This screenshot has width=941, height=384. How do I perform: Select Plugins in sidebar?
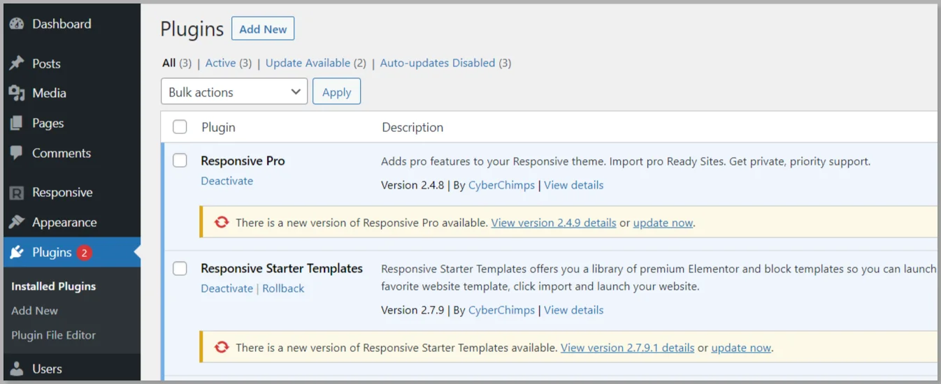click(x=52, y=252)
